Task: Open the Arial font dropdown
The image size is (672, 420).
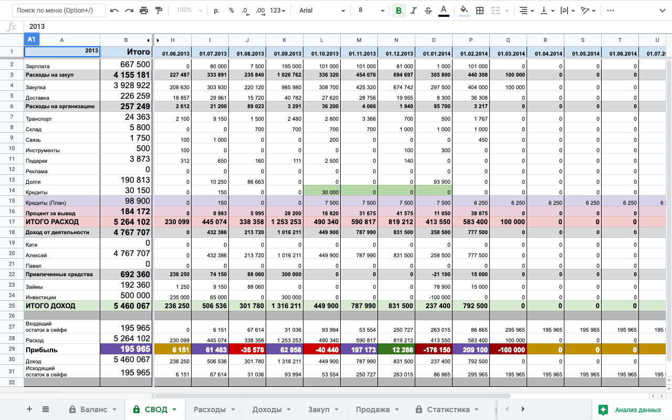Action: [322, 10]
